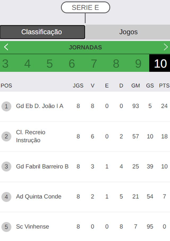Screen dimensions: 170x241
Task: Open Cl. Recreio Instrução team
Action: point(31,136)
